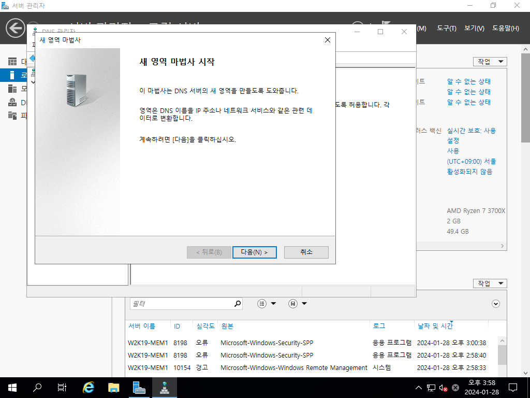Sort events by 서버 이름 column
530x398 pixels.
[x=142, y=326]
